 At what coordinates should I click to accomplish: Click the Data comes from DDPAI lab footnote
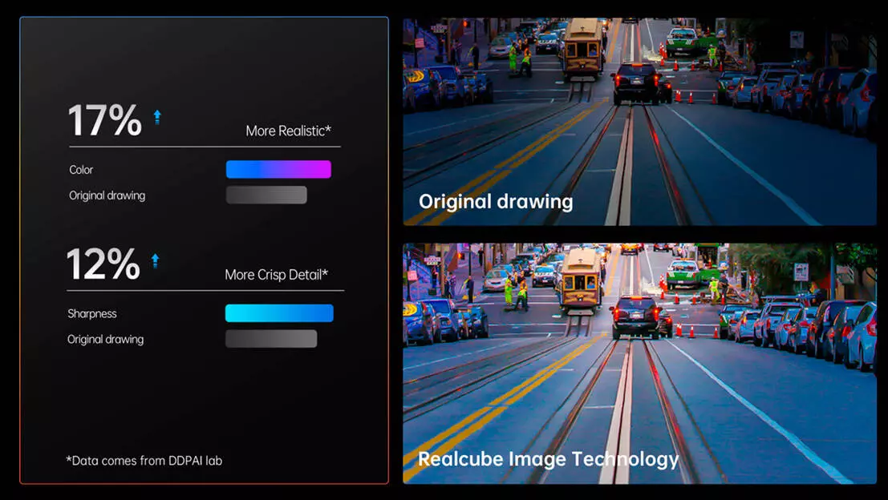(x=144, y=461)
